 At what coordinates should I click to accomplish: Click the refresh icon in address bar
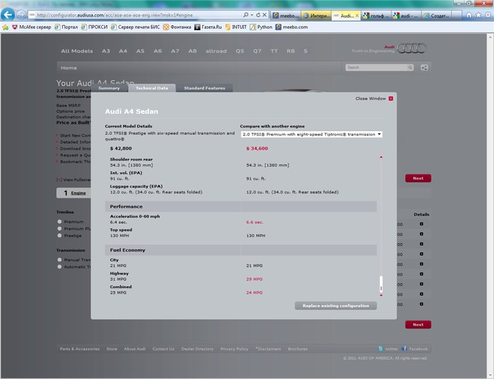tap(258, 15)
